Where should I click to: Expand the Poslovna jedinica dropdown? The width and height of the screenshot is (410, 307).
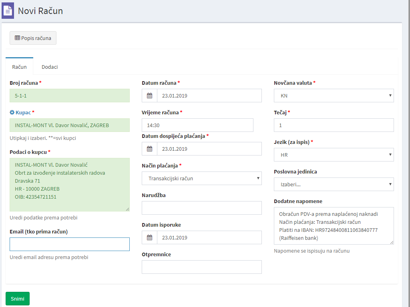tap(334, 185)
